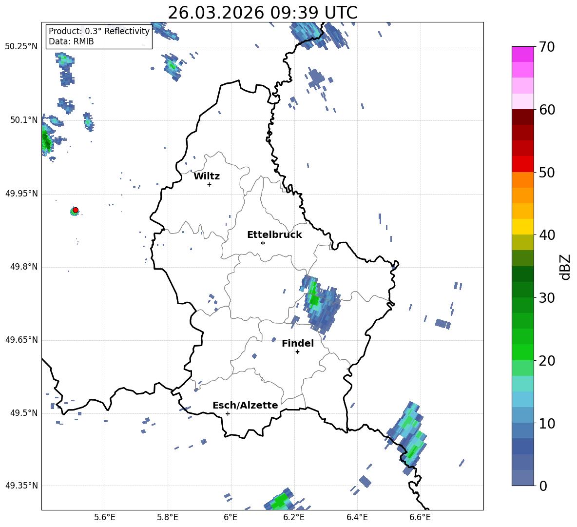Click the radar echo northeast of Findel
The width and height of the screenshot is (577, 527).
tap(319, 304)
